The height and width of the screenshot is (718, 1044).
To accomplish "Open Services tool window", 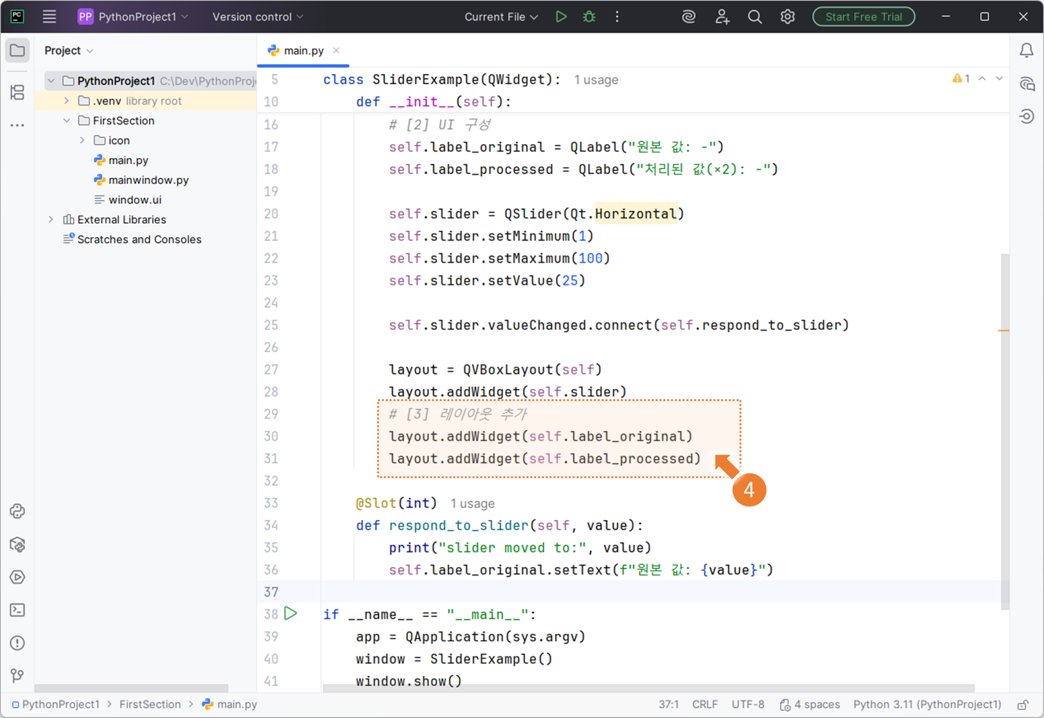I will [17, 577].
